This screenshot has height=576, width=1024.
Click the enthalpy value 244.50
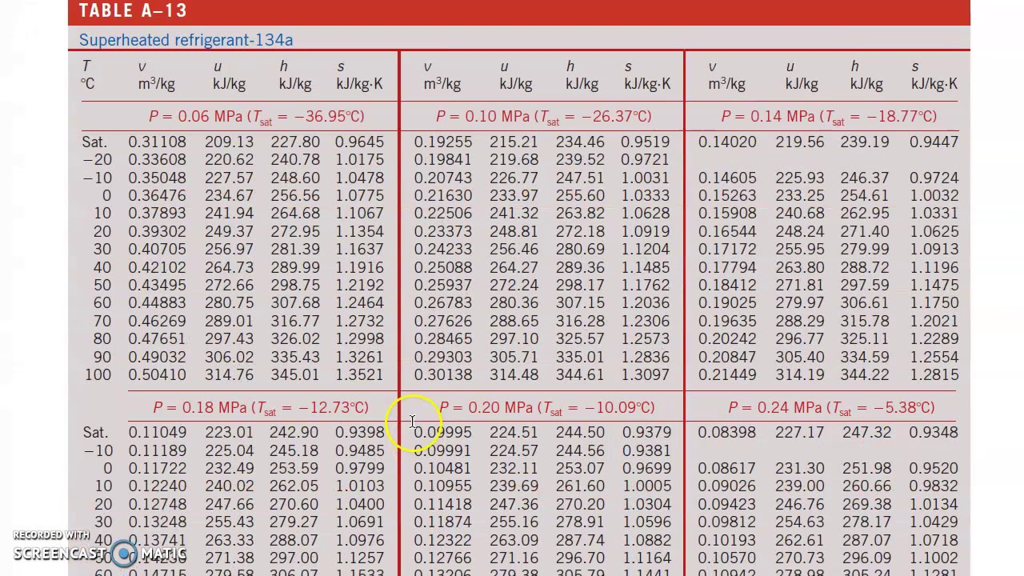pos(580,433)
